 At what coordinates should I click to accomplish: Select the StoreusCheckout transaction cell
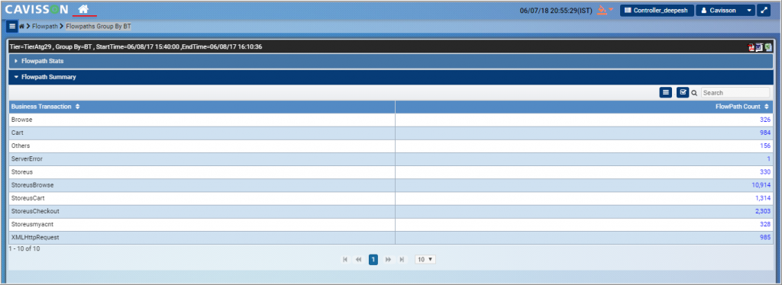pos(202,211)
